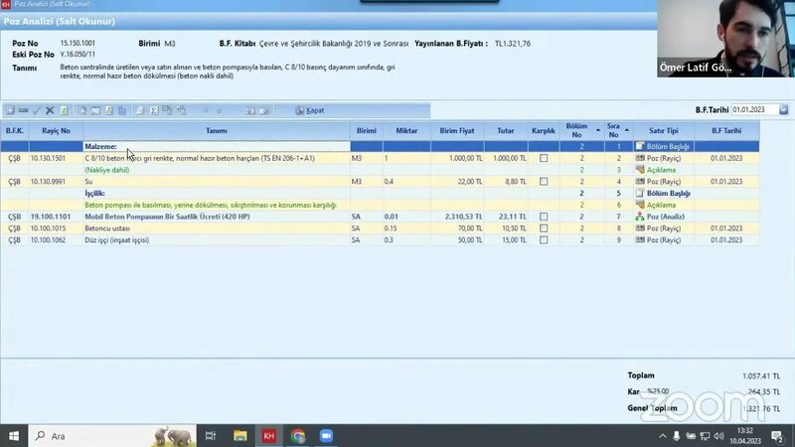Open Google Chrome from the taskbar
795x447 pixels.
[x=297, y=436]
